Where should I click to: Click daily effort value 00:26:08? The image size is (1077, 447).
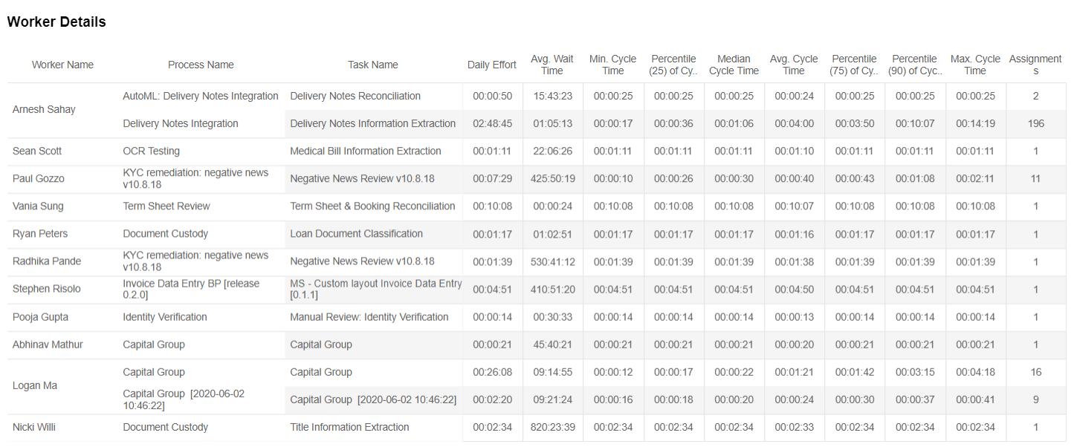click(492, 372)
